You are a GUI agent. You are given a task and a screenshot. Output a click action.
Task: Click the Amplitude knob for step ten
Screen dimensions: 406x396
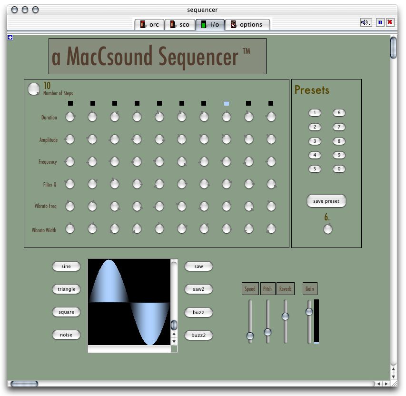pos(271,139)
